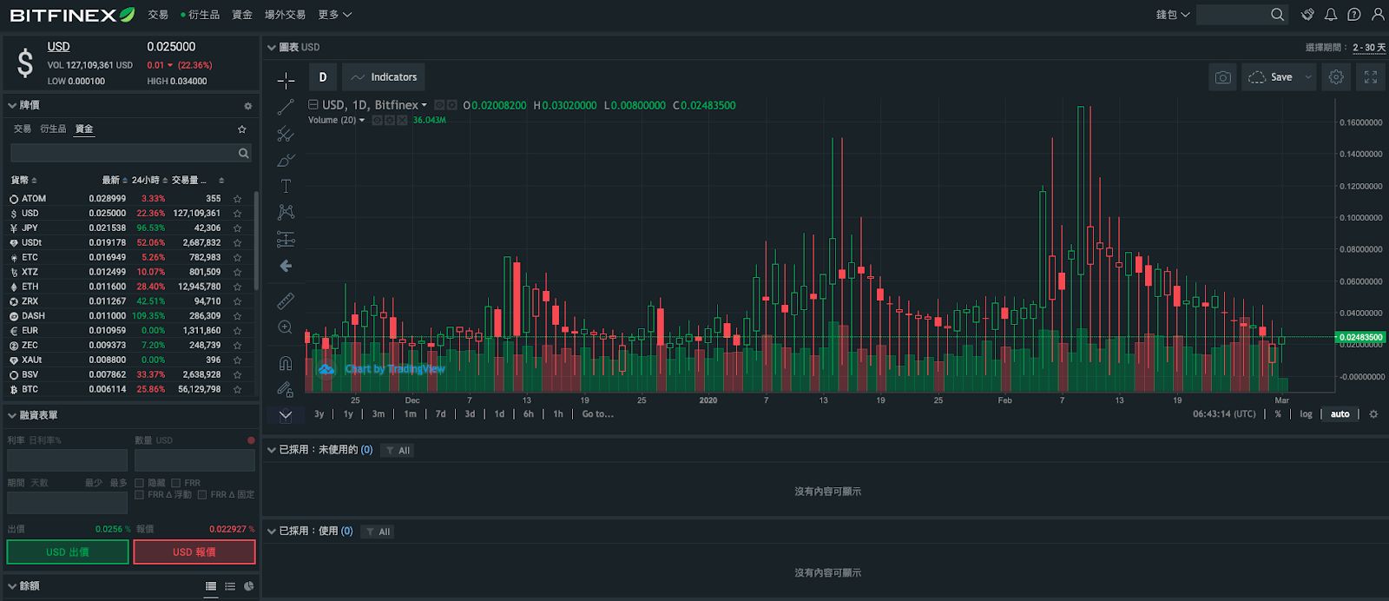1389x601 pixels.
Task: Click the ticker search input field
Action: pyautogui.click(x=131, y=153)
